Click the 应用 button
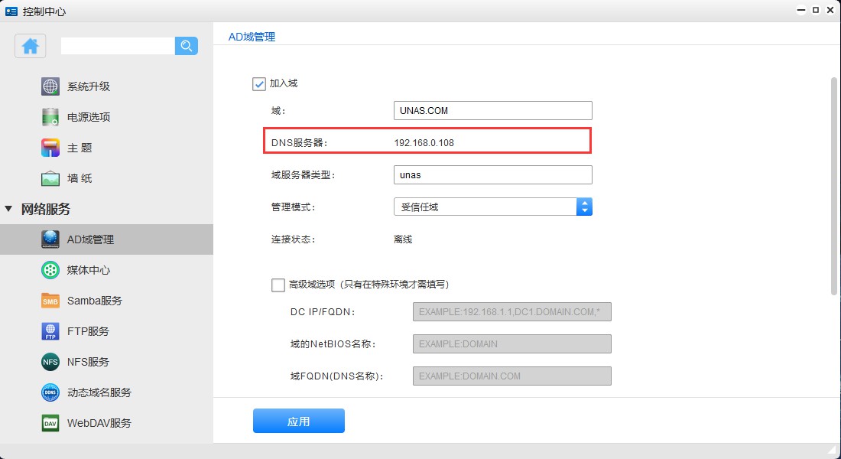The height and width of the screenshot is (459, 841). [x=298, y=421]
